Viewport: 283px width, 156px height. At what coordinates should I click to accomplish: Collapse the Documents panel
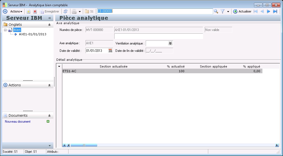coord(50,116)
